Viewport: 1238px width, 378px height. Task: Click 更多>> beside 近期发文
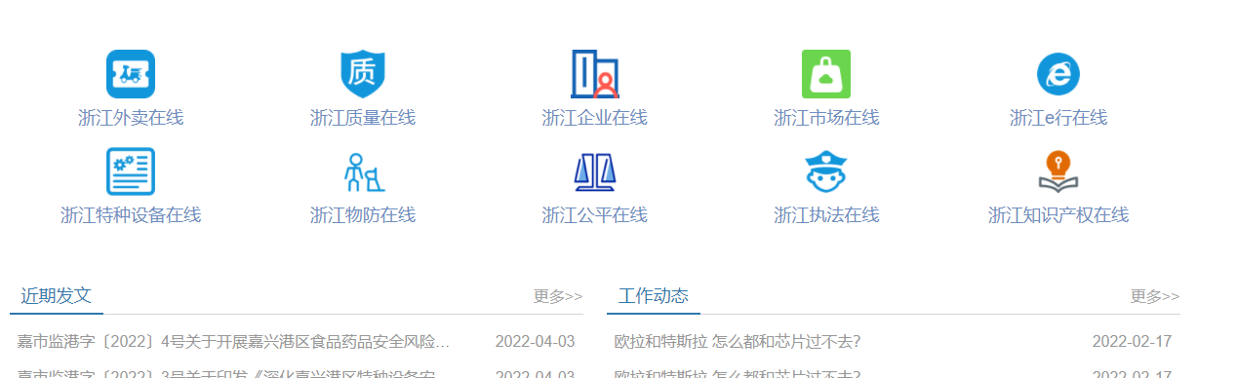tap(558, 296)
